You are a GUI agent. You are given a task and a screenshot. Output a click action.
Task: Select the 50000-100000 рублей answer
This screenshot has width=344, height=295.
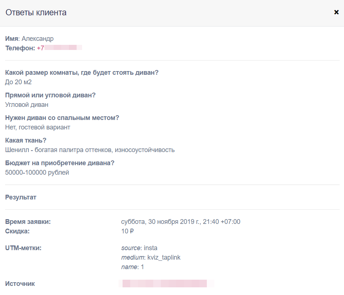37,172
